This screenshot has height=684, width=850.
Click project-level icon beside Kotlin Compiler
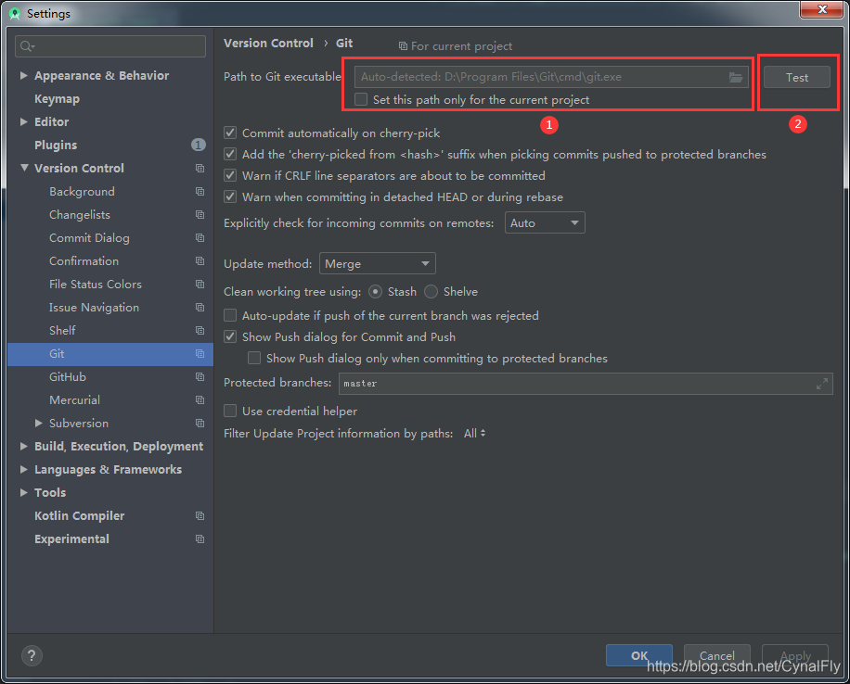200,516
